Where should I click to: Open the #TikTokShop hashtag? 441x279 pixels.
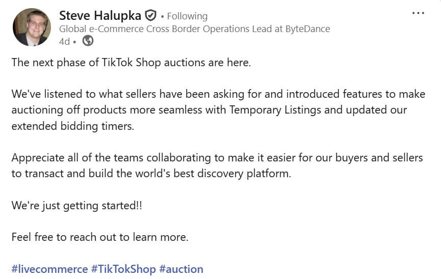click(123, 269)
